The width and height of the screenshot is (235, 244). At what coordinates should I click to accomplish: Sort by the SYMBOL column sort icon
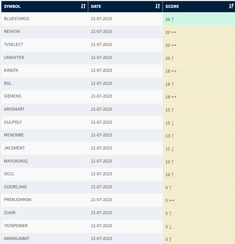[x=83, y=6]
